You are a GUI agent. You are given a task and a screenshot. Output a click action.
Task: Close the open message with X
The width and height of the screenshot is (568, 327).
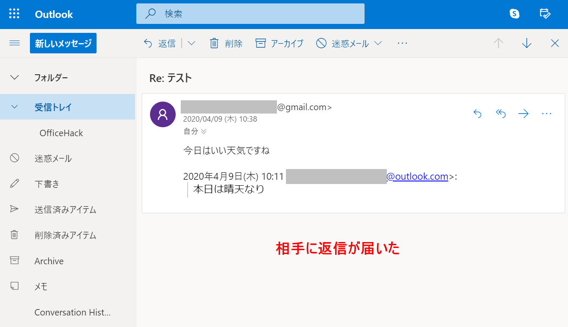[555, 43]
